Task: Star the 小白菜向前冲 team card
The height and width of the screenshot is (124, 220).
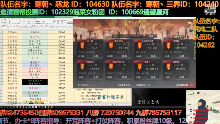Action: [x=158, y=41]
